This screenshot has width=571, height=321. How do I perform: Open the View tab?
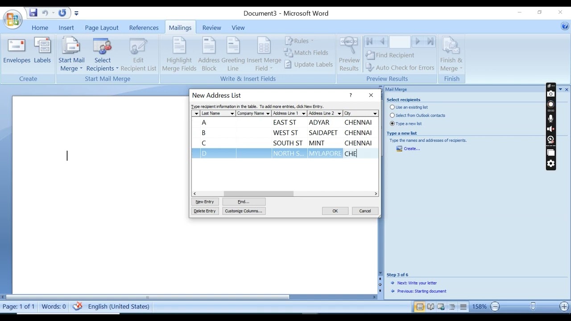(238, 28)
